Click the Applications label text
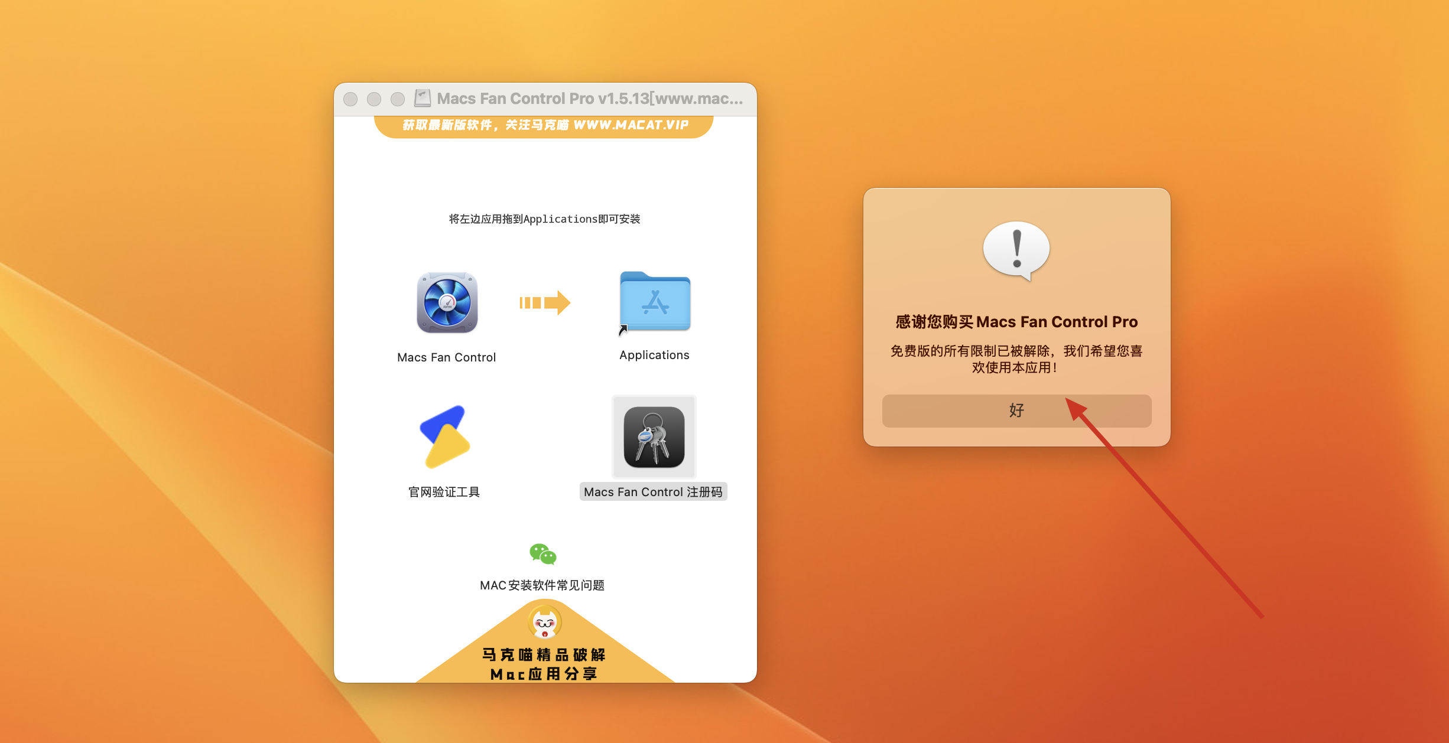 click(x=654, y=355)
